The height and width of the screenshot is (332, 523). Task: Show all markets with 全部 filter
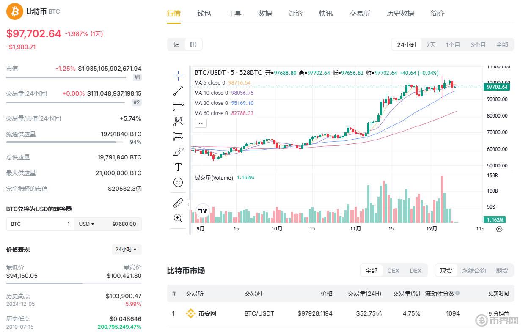click(x=371, y=270)
